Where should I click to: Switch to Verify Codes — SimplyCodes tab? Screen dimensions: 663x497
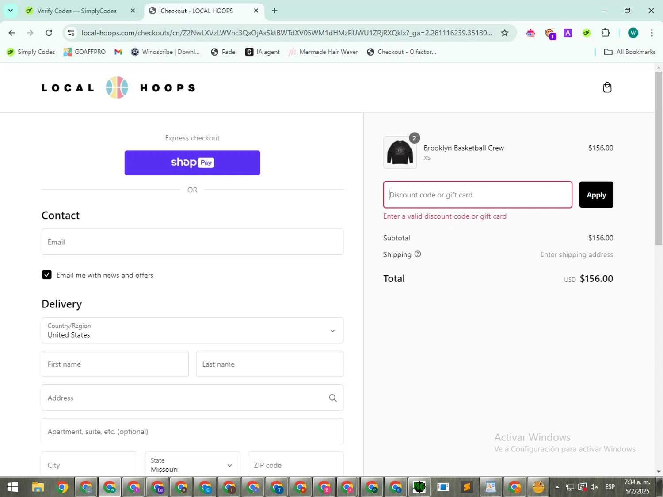pos(76,11)
